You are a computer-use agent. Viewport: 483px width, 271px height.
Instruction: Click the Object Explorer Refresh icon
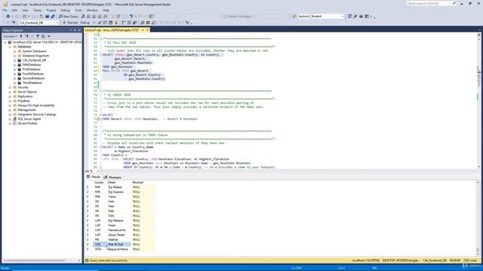click(x=43, y=36)
